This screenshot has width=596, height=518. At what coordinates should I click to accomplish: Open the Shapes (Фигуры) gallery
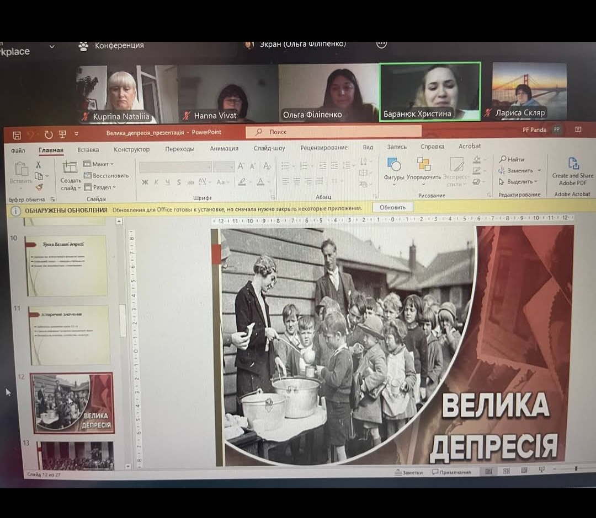(x=394, y=165)
